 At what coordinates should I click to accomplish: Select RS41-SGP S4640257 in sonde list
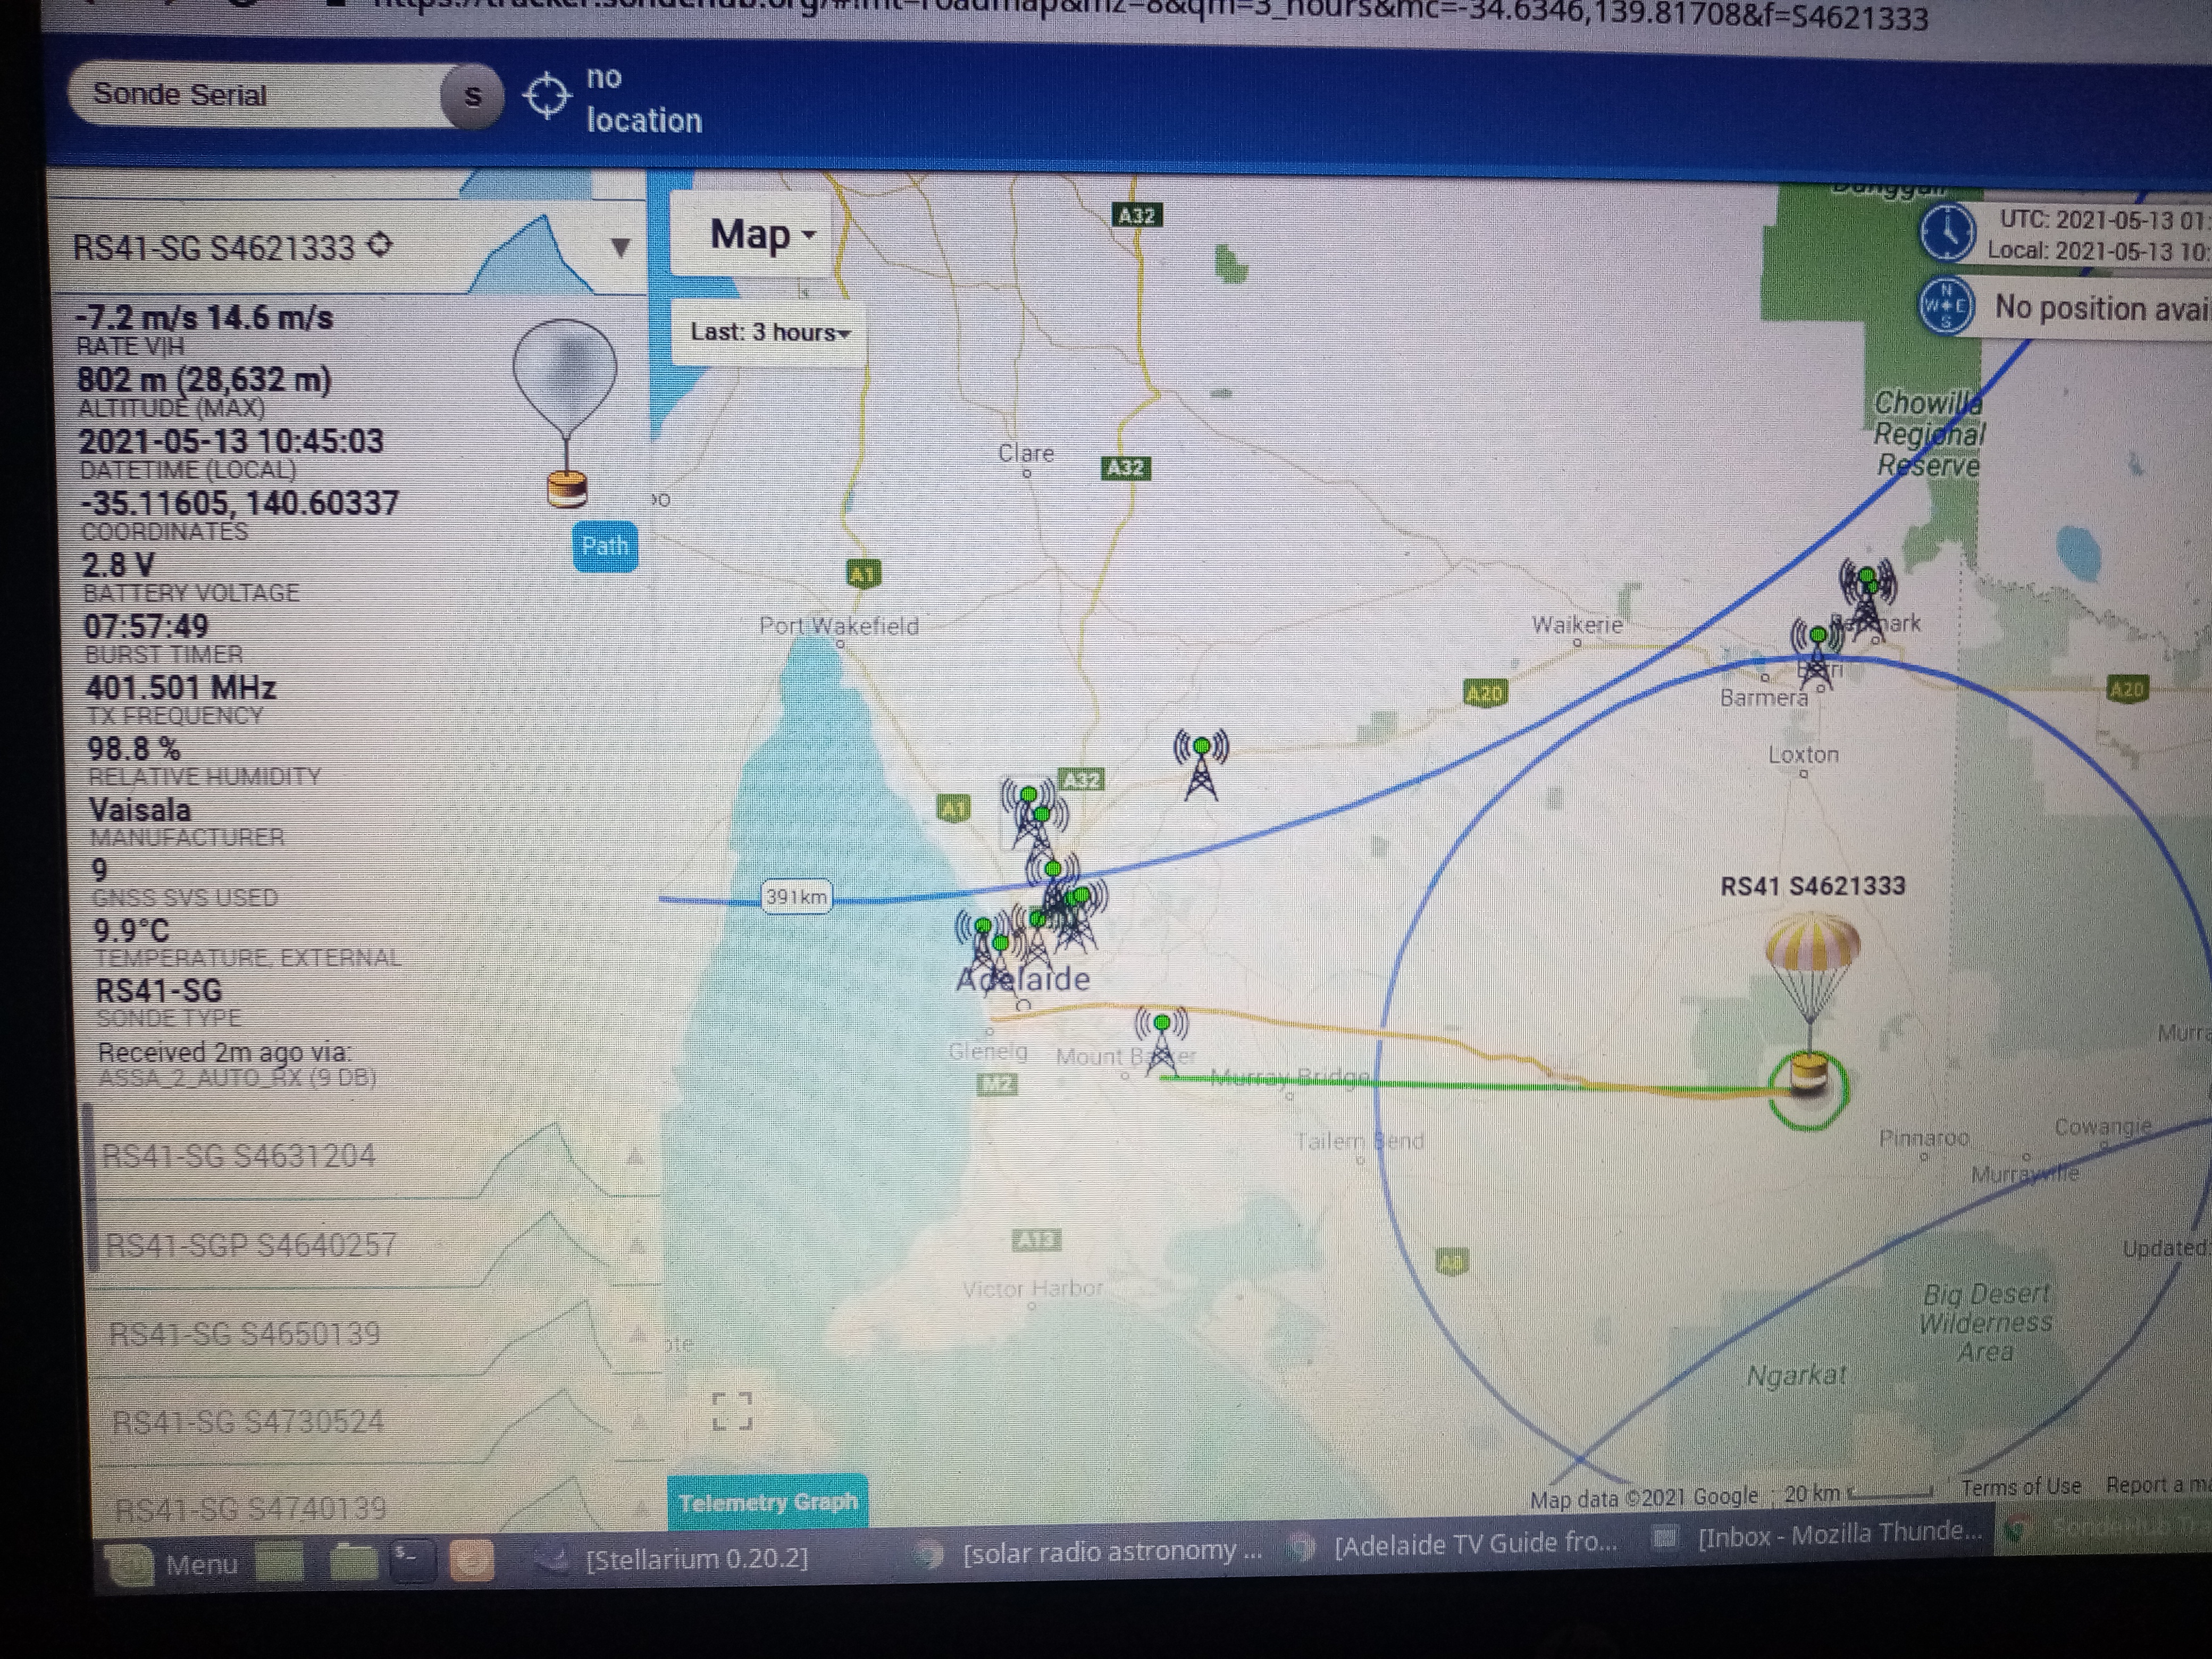pos(252,1245)
